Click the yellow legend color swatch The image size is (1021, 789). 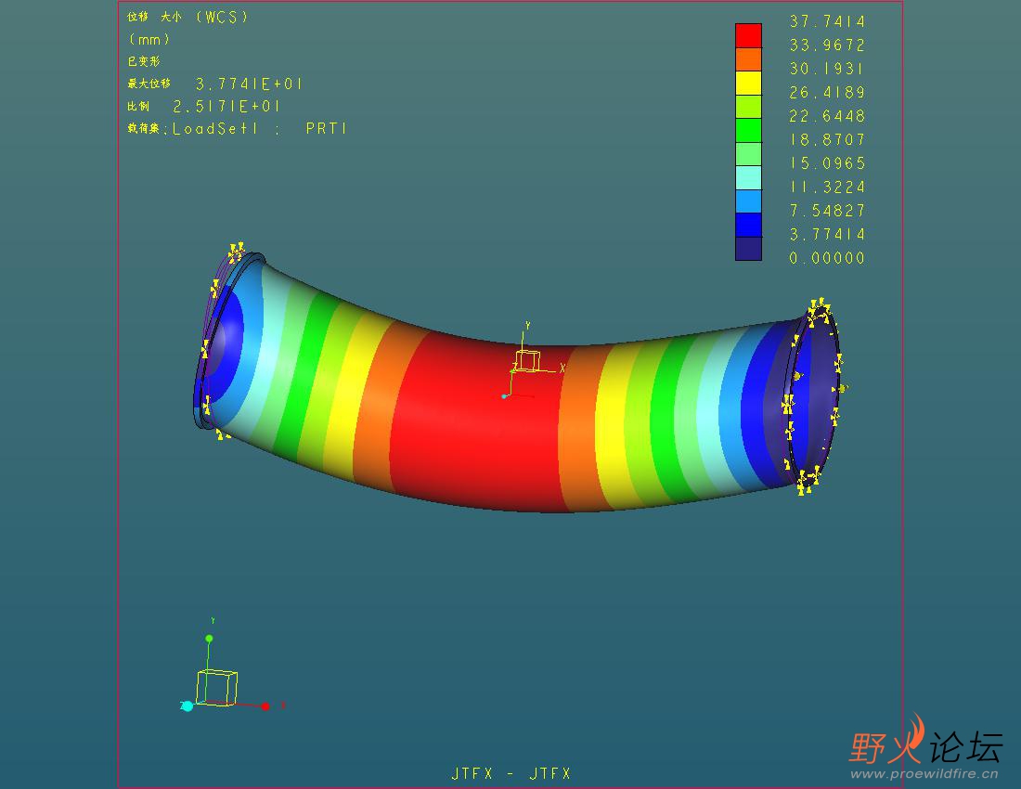coord(748,84)
